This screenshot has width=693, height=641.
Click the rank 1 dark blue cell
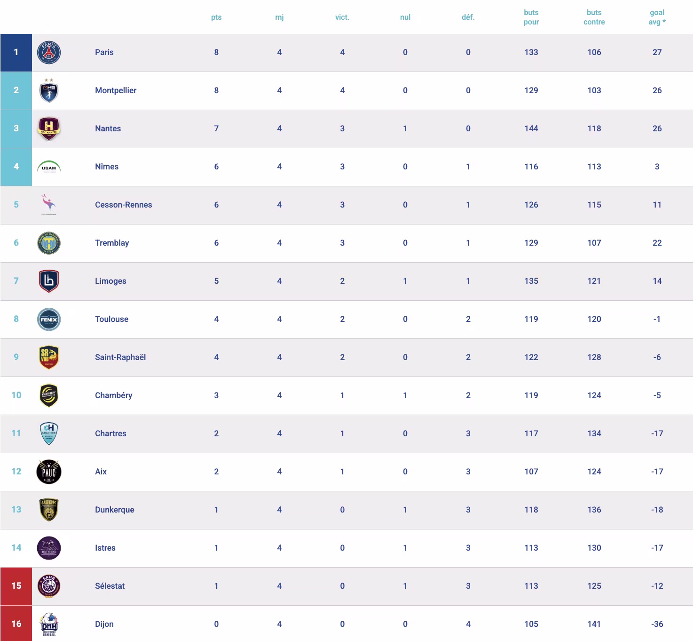[16, 52]
